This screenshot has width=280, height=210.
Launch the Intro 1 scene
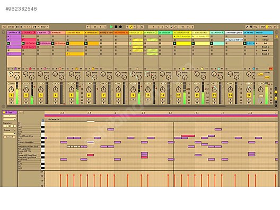257,36
